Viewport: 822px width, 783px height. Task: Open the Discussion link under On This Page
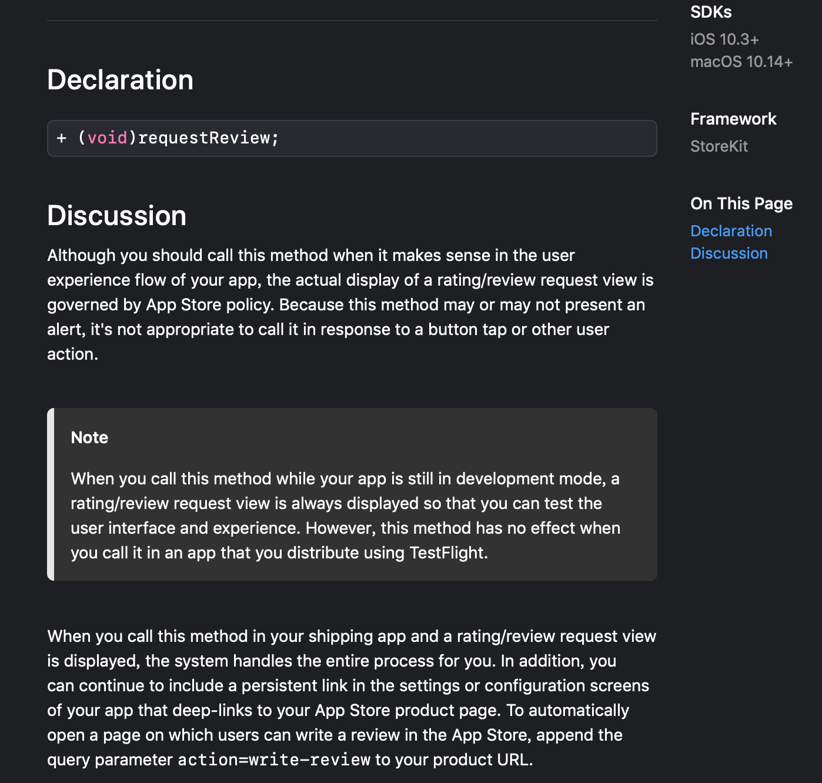click(729, 253)
